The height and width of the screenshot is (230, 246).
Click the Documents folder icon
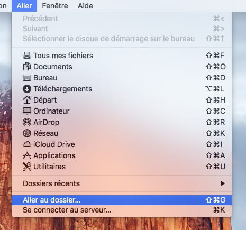pos(27,67)
